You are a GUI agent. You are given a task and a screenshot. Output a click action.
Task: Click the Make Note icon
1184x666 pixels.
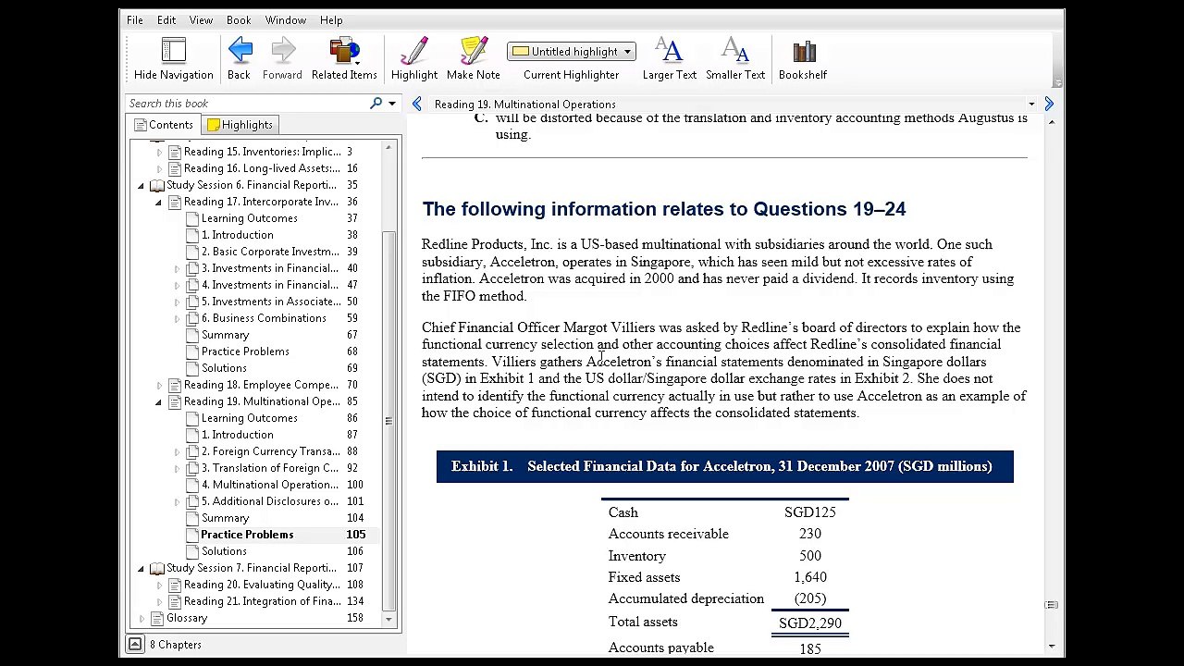[473, 52]
